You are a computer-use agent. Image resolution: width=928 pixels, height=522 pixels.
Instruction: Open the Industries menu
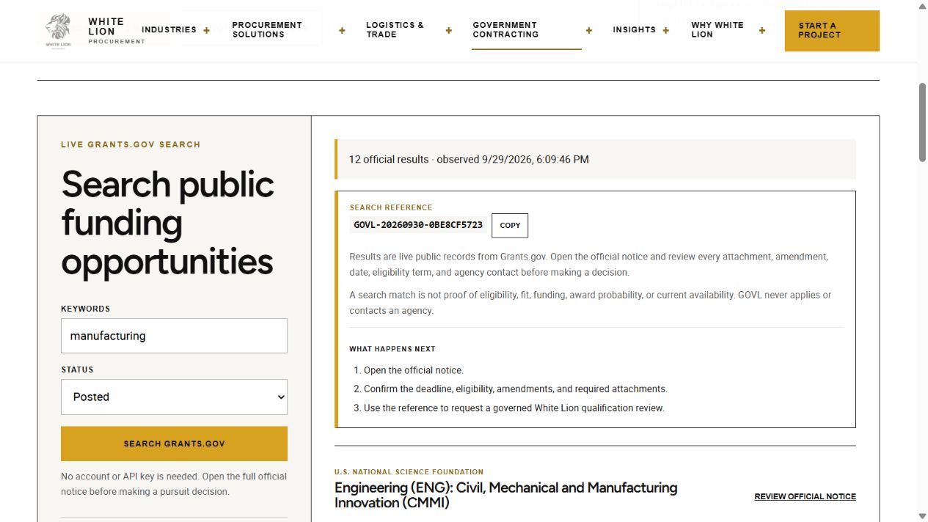tap(169, 29)
